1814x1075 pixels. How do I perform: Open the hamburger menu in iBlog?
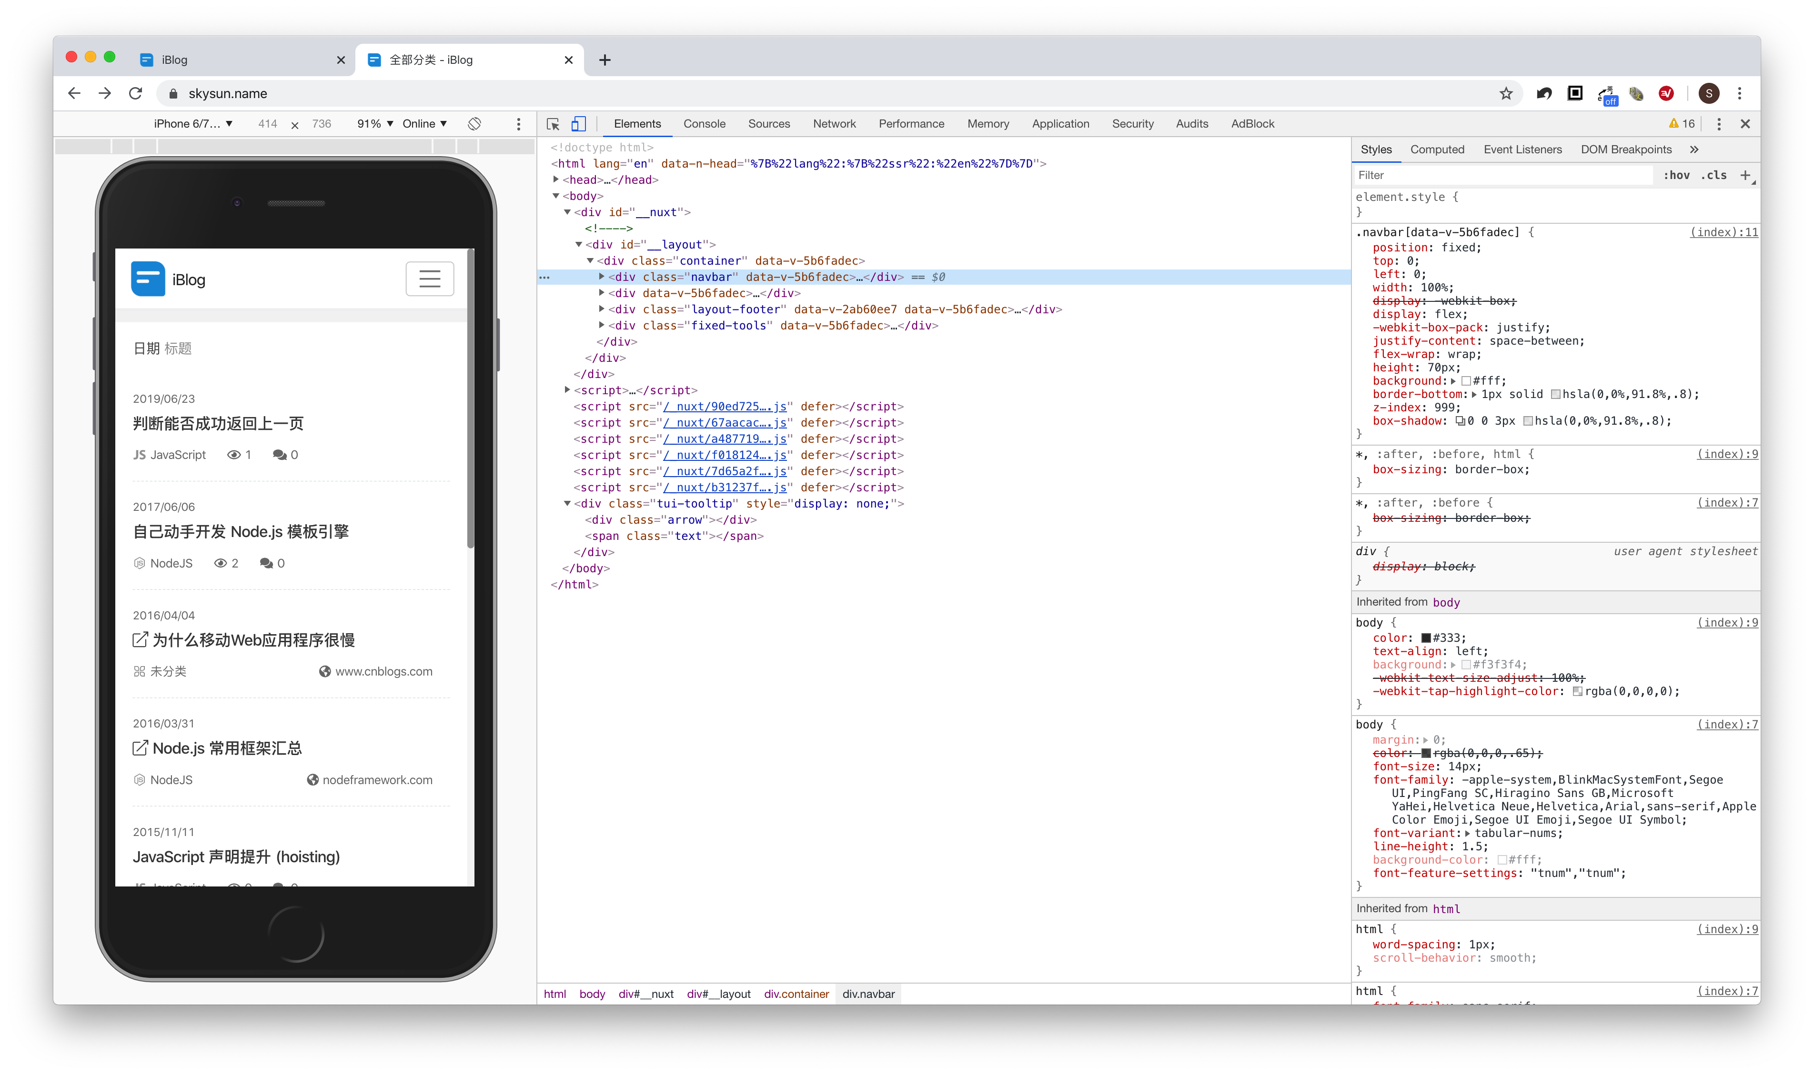coord(429,279)
